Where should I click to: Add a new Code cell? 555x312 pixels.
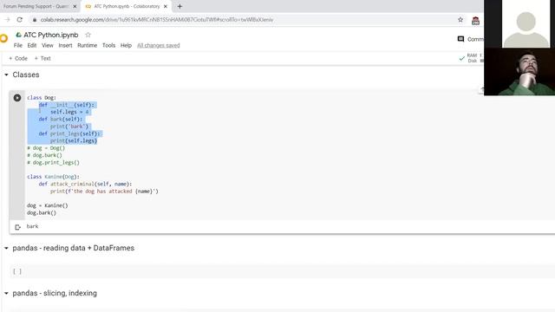pyautogui.click(x=18, y=58)
